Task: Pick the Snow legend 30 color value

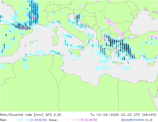Action: [x=86, y=120]
